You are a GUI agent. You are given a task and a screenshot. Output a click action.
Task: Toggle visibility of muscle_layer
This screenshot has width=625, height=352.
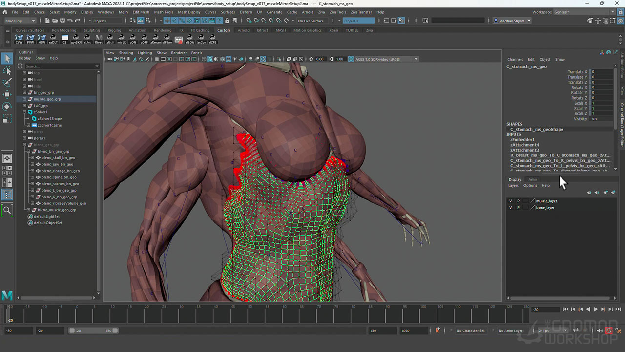[510, 201]
